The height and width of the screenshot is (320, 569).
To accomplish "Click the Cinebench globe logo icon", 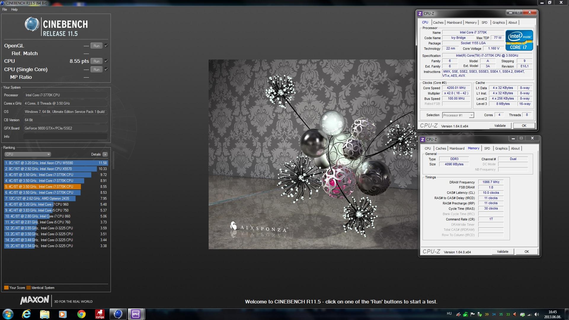I will point(32,24).
